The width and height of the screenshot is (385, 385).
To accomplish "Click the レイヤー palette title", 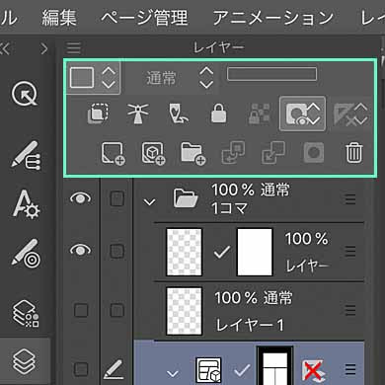I will point(219,48).
